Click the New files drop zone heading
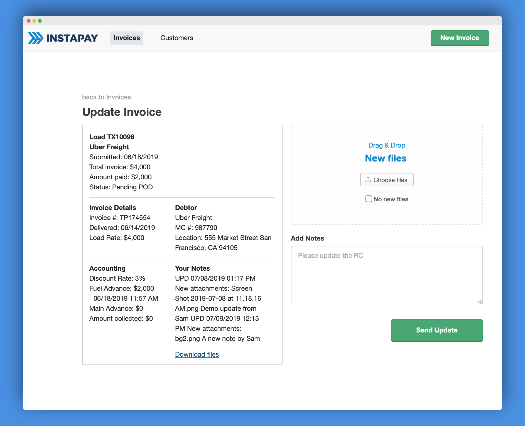525x426 pixels. click(386, 158)
